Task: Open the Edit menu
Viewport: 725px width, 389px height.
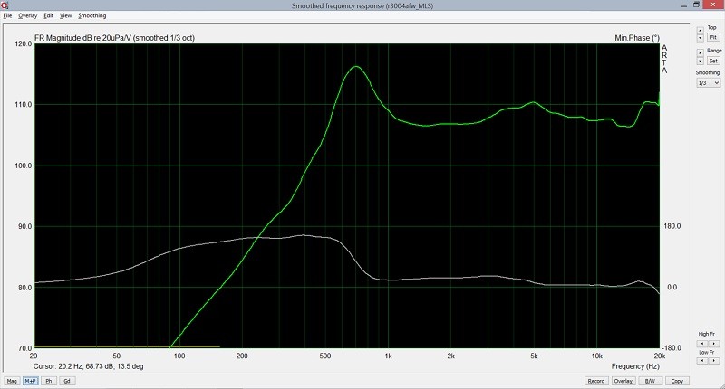Action: (49, 15)
